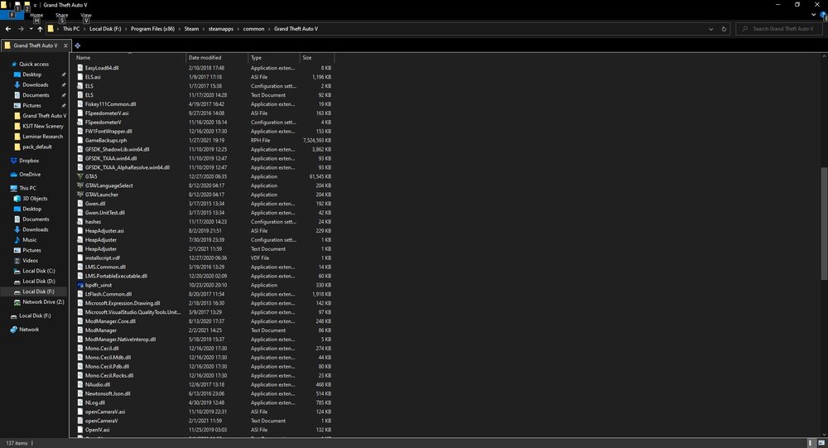This screenshot has height=448, width=828.
Task: Click common in the address breadcrumb
Action: (x=253, y=29)
